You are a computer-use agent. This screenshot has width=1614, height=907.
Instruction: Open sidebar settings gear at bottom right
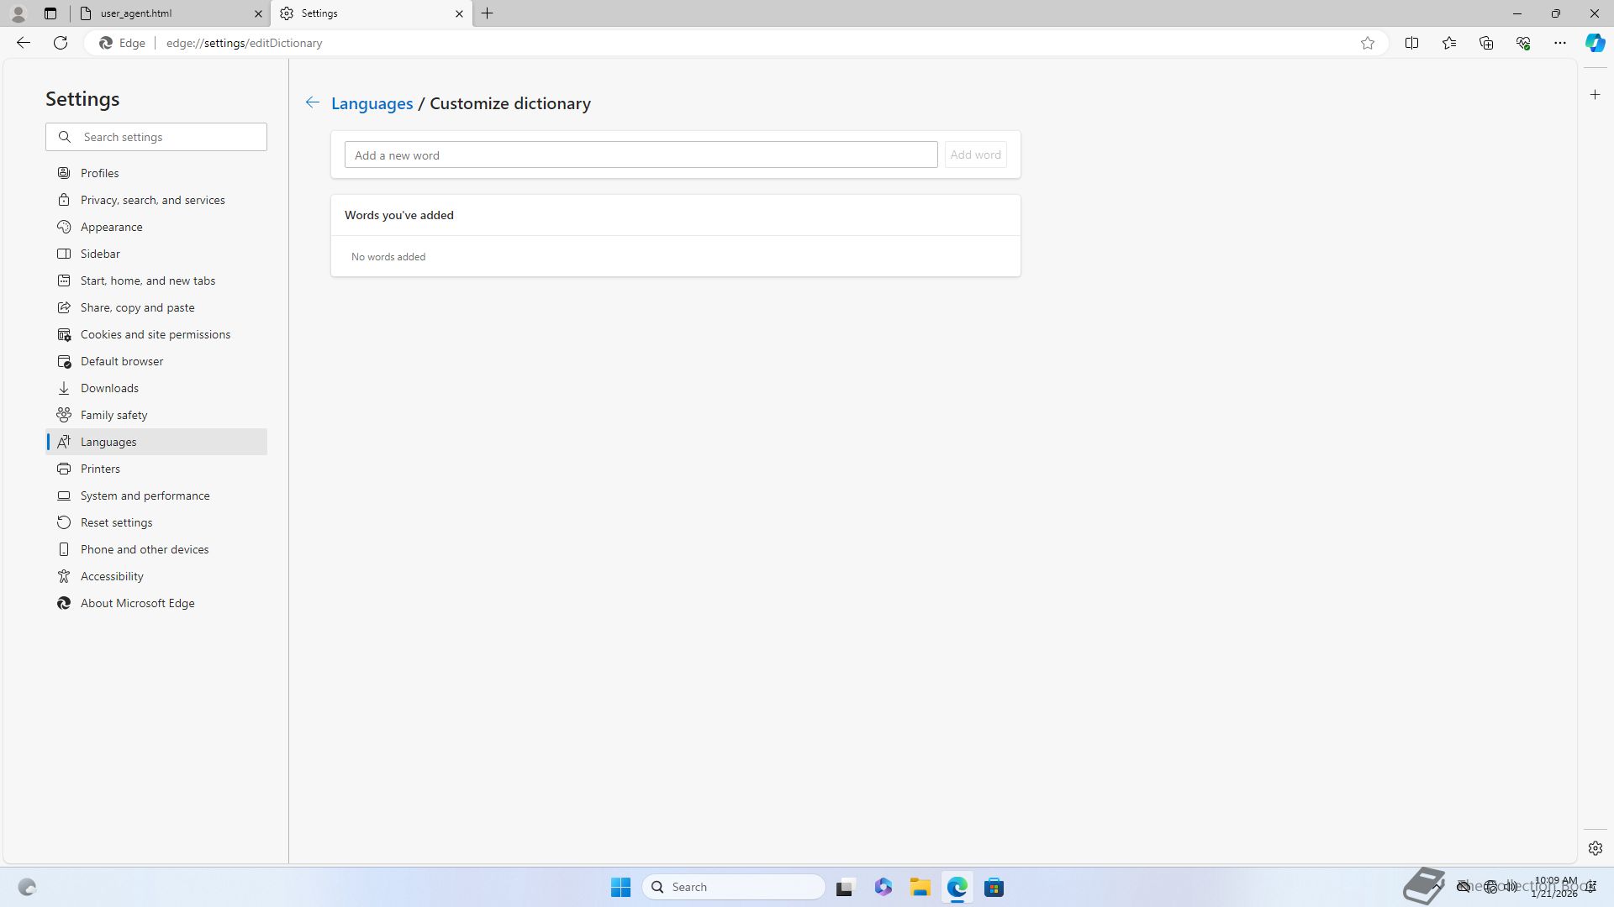click(1595, 848)
